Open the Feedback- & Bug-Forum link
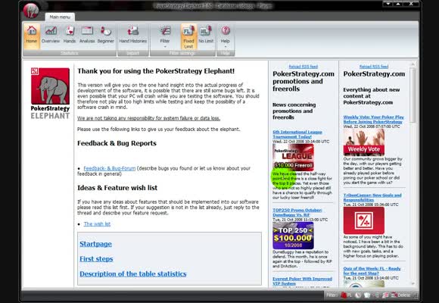The image size is (439, 303). (110, 168)
